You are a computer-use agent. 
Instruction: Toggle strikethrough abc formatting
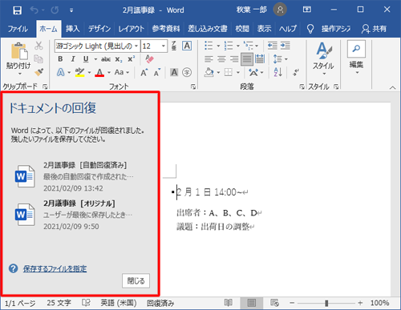(106, 59)
